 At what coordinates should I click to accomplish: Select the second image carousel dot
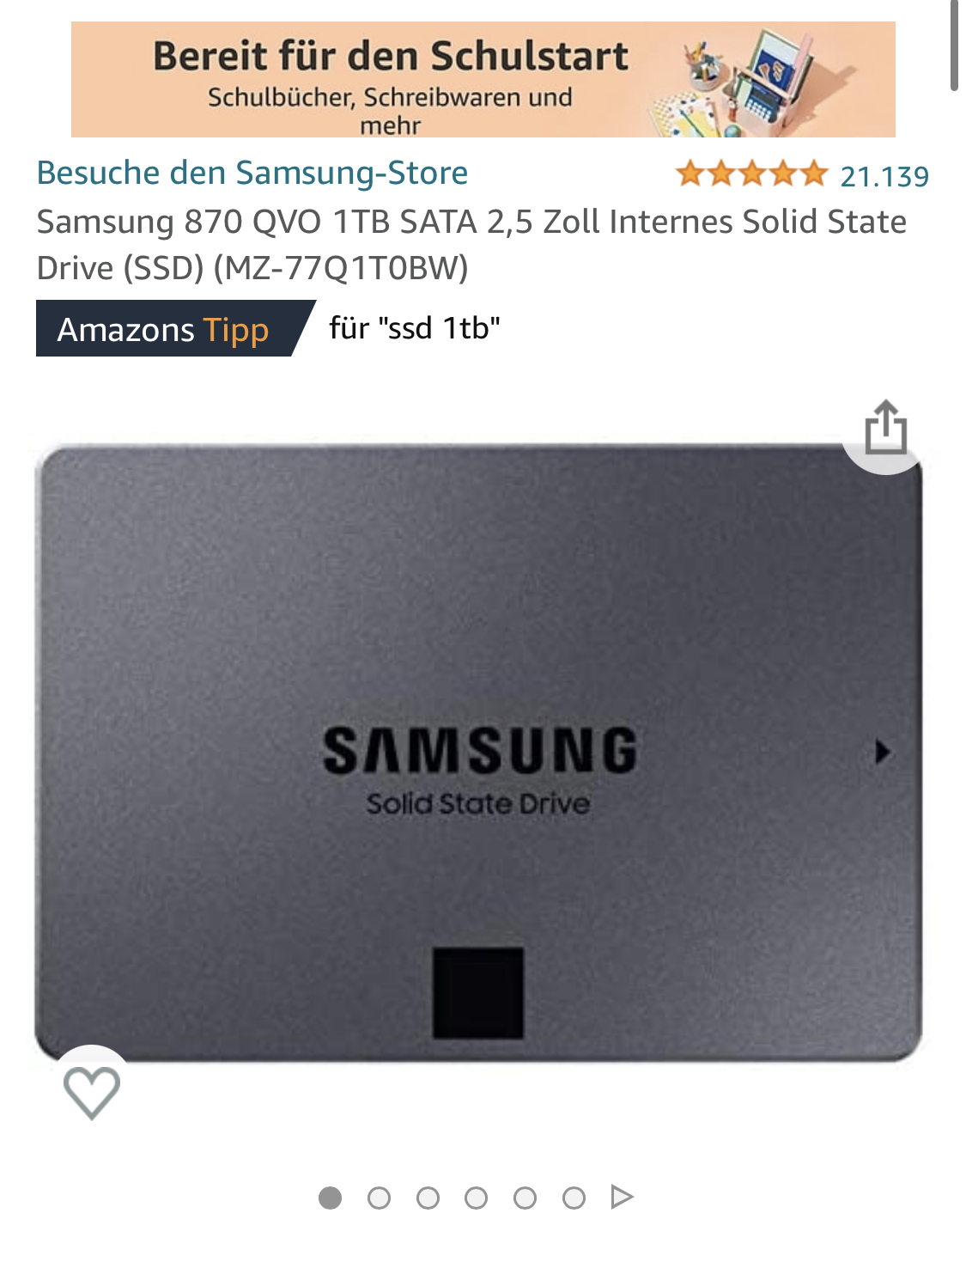pos(379,1198)
